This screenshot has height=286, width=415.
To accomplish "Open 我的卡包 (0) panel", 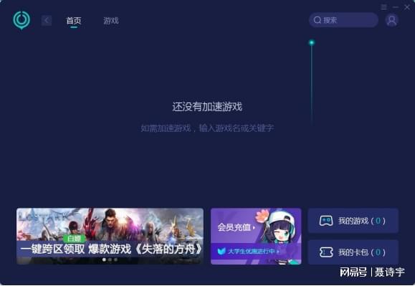I will click(x=353, y=252).
